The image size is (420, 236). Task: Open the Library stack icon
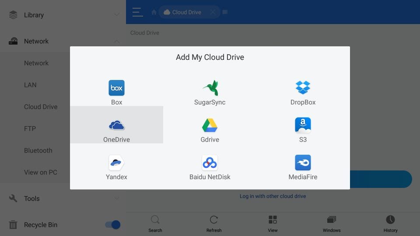(x=13, y=15)
